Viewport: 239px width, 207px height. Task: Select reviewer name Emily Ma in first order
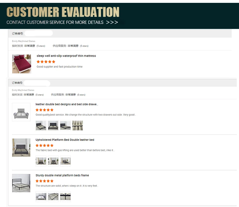coord(17,41)
